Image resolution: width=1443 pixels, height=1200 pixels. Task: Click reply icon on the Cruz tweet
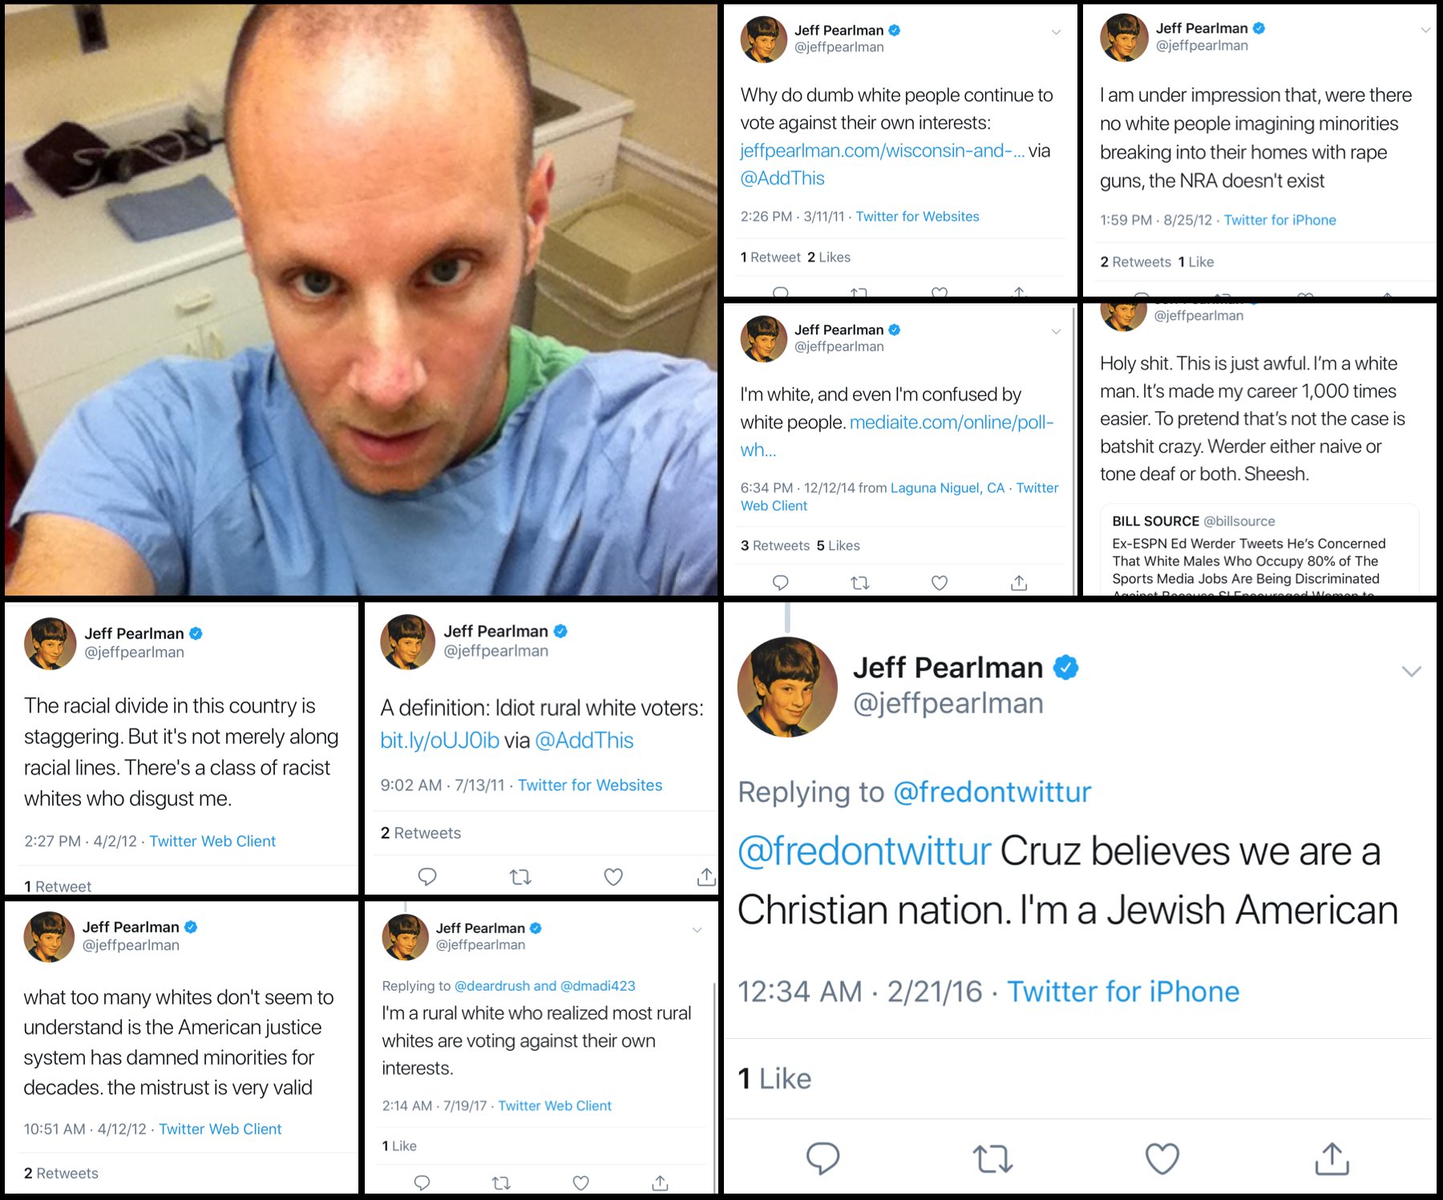tap(823, 1158)
